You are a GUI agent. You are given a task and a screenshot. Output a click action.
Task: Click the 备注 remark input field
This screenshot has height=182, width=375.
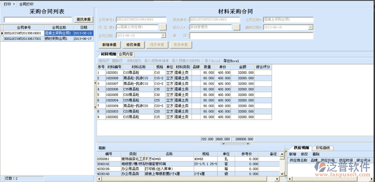coord(251,36)
